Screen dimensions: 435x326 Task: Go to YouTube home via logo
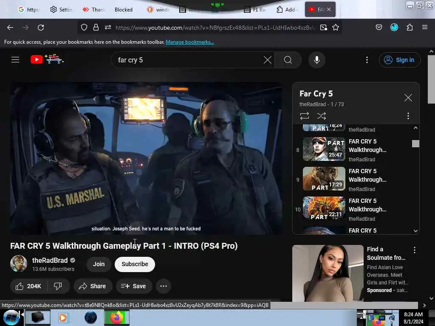tap(47, 59)
